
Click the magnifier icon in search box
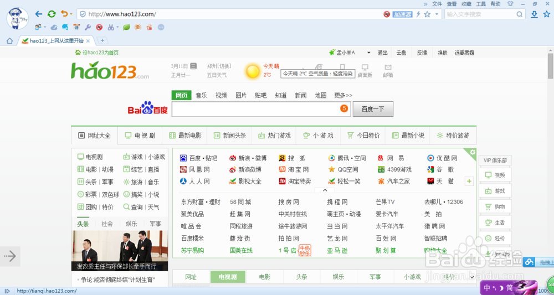(520, 14)
